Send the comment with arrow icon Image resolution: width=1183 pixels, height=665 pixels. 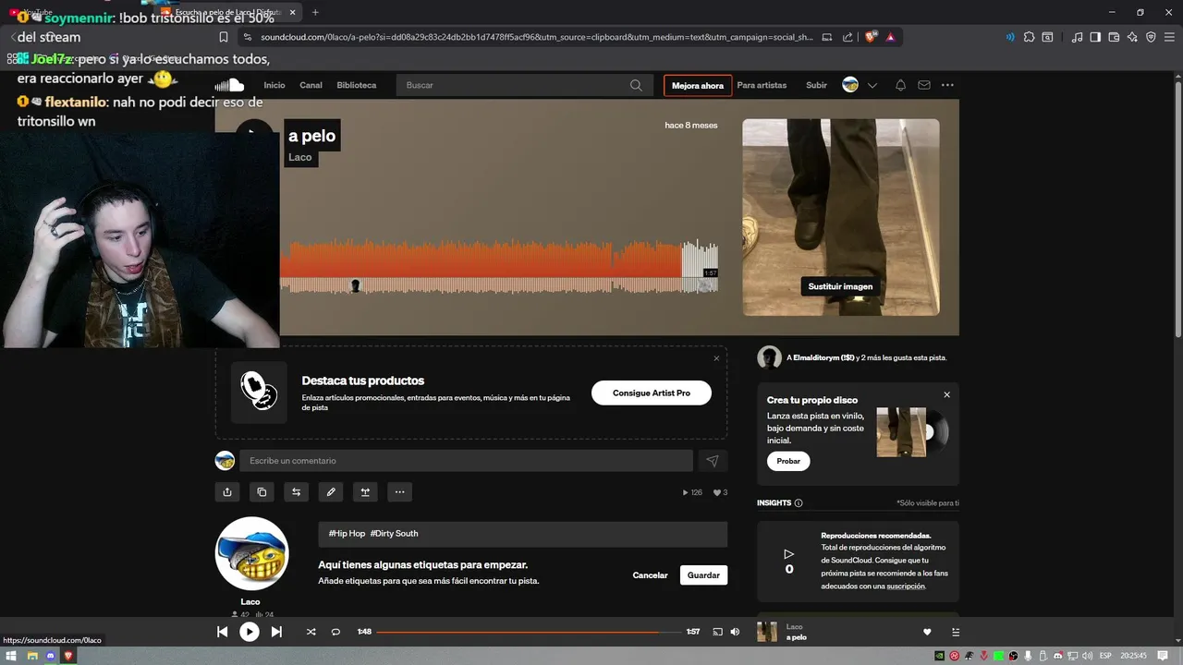713,461
